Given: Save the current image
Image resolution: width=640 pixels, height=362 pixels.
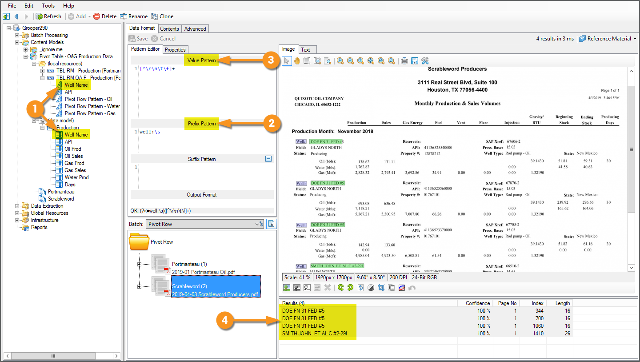Looking at the screenshot, I should [415, 61].
